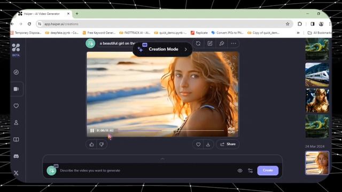The image size is (342, 192).
Task: Click the '24 Mar 2024' date label
Action: click(315, 147)
